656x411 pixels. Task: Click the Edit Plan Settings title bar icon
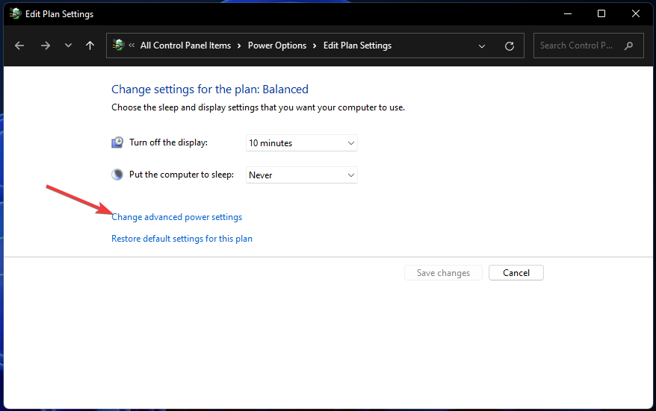tap(14, 13)
